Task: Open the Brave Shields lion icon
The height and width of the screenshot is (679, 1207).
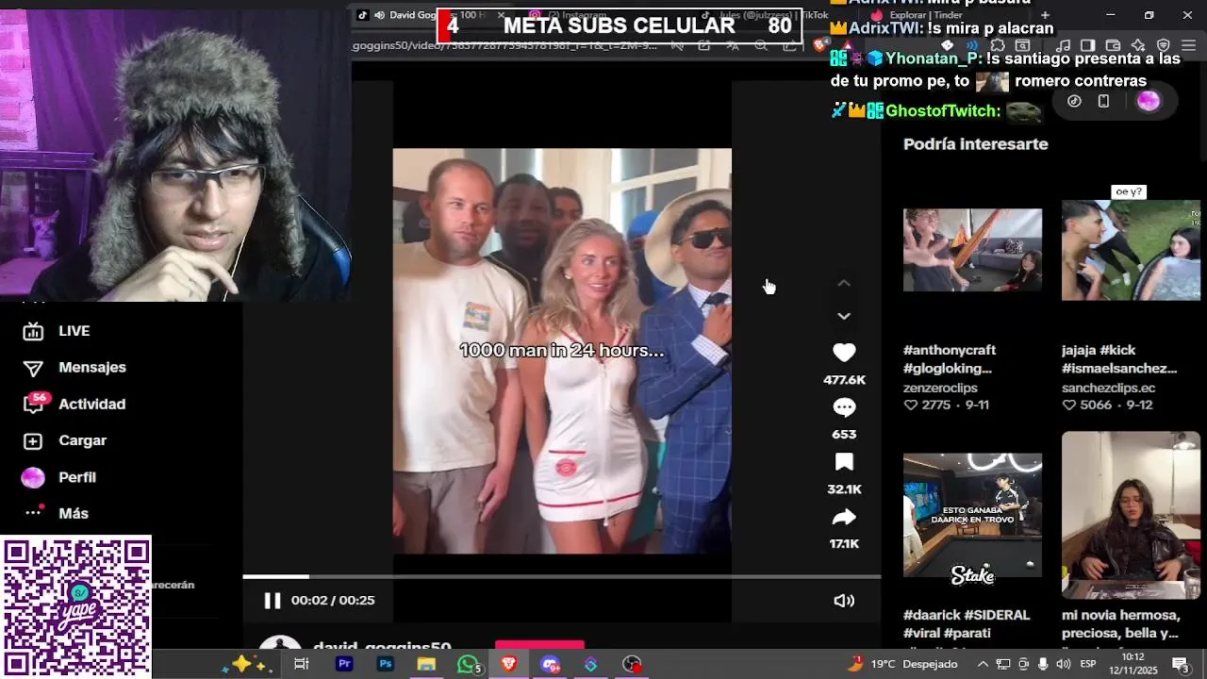Action: click(822, 45)
